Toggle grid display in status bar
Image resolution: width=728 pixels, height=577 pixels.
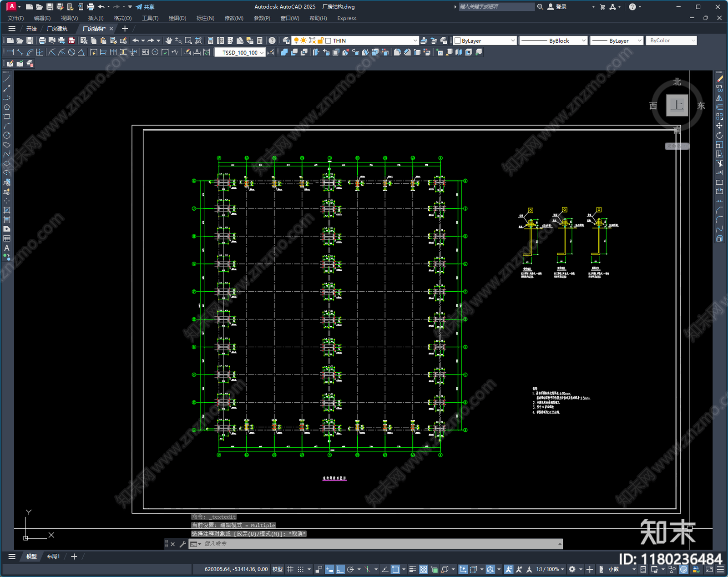pyautogui.click(x=290, y=569)
